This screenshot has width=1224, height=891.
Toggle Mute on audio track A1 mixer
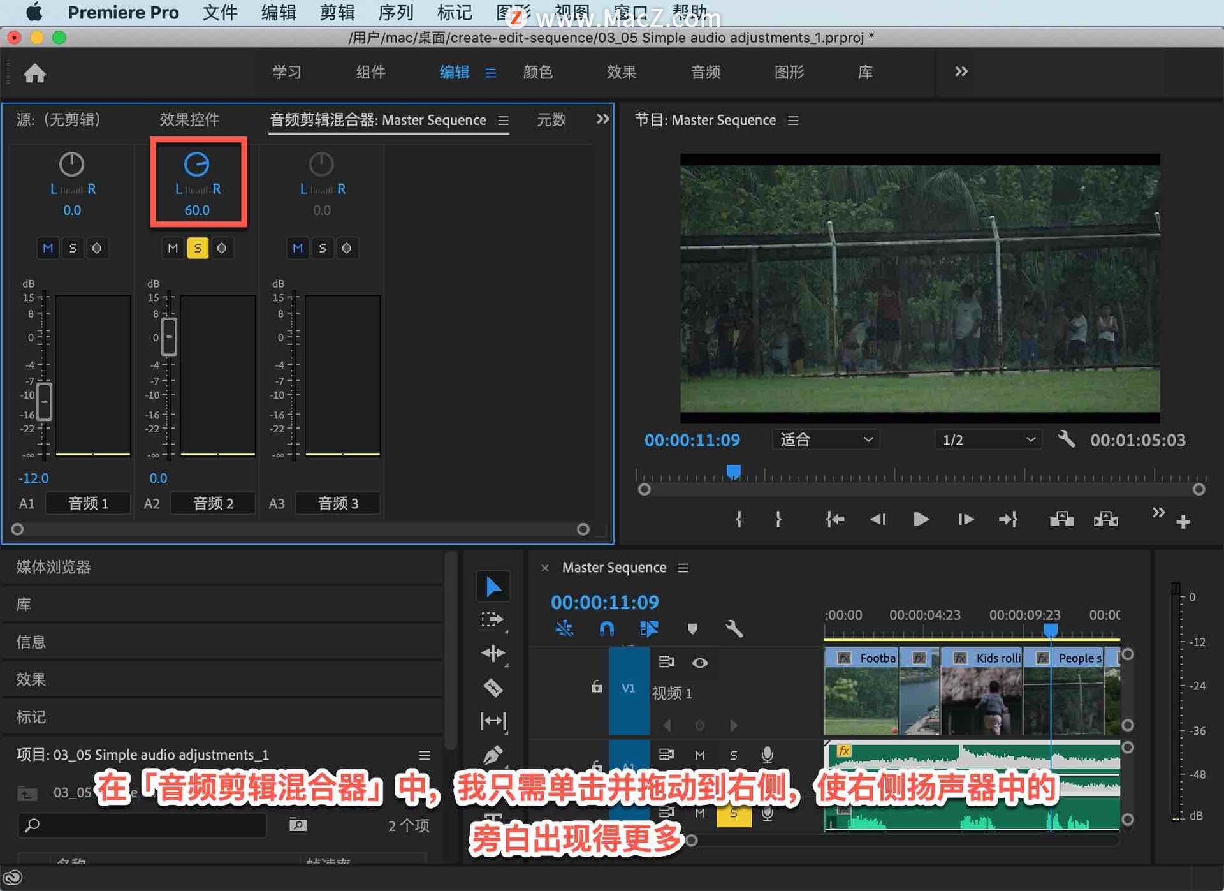(x=48, y=248)
